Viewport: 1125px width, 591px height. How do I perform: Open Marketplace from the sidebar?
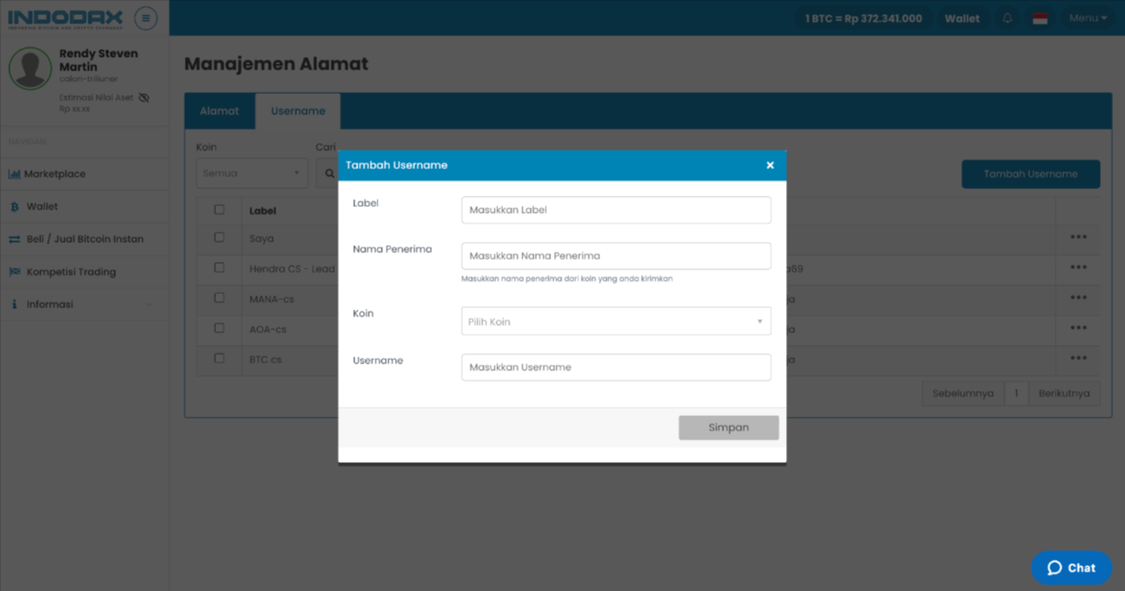54,174
